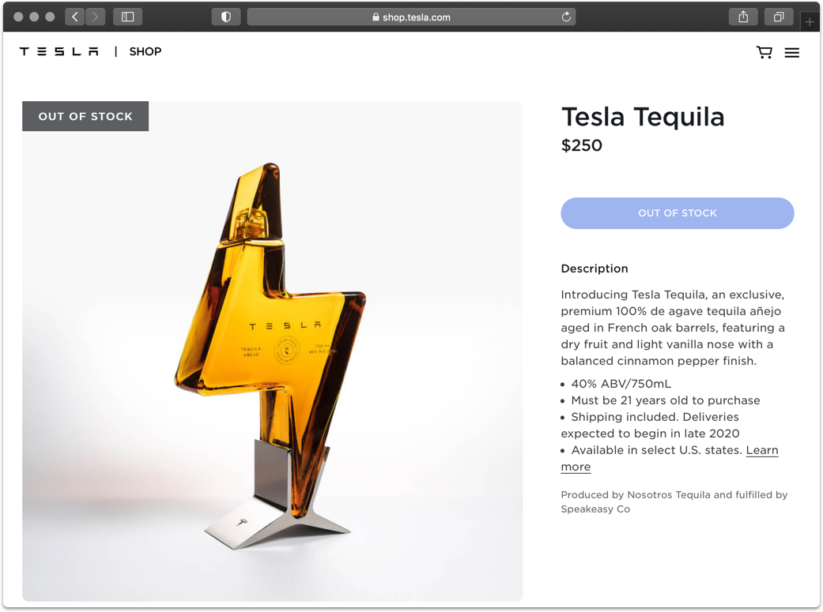The height and width of the screenshot is (612, 823).
Task: Go back to the previous page
Action: click(x=75, y=17)
